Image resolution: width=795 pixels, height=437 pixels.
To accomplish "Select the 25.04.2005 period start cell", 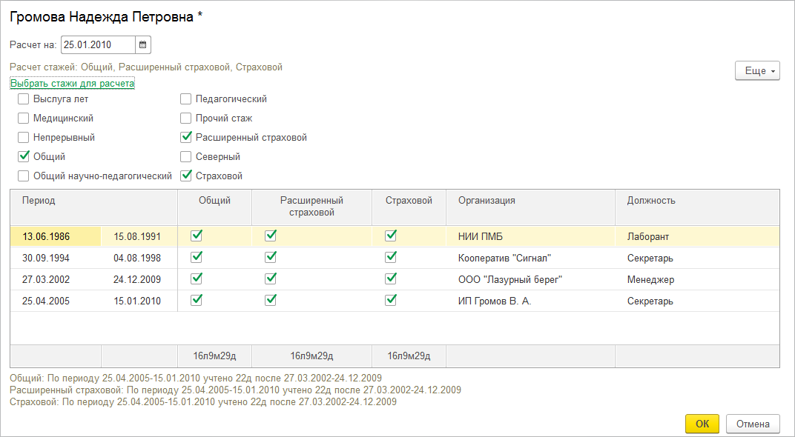I will pos(46,301).
